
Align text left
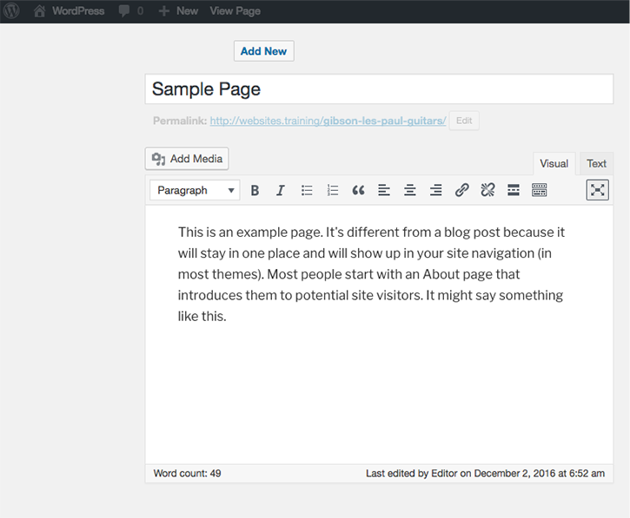point(384,191)
